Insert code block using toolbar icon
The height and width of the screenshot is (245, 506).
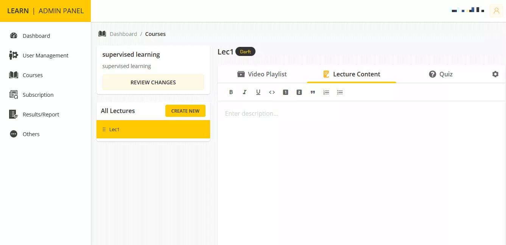(272, 92)
